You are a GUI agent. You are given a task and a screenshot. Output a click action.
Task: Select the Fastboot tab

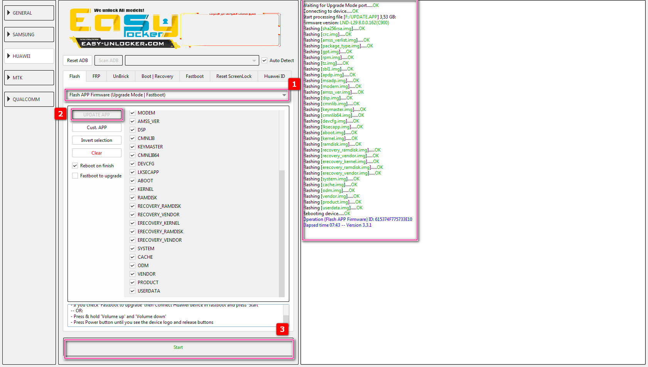click(195, 76)
